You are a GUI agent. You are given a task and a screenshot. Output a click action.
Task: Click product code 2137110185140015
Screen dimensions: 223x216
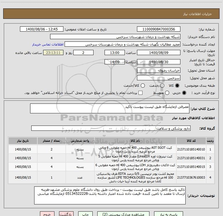(191, 167)
